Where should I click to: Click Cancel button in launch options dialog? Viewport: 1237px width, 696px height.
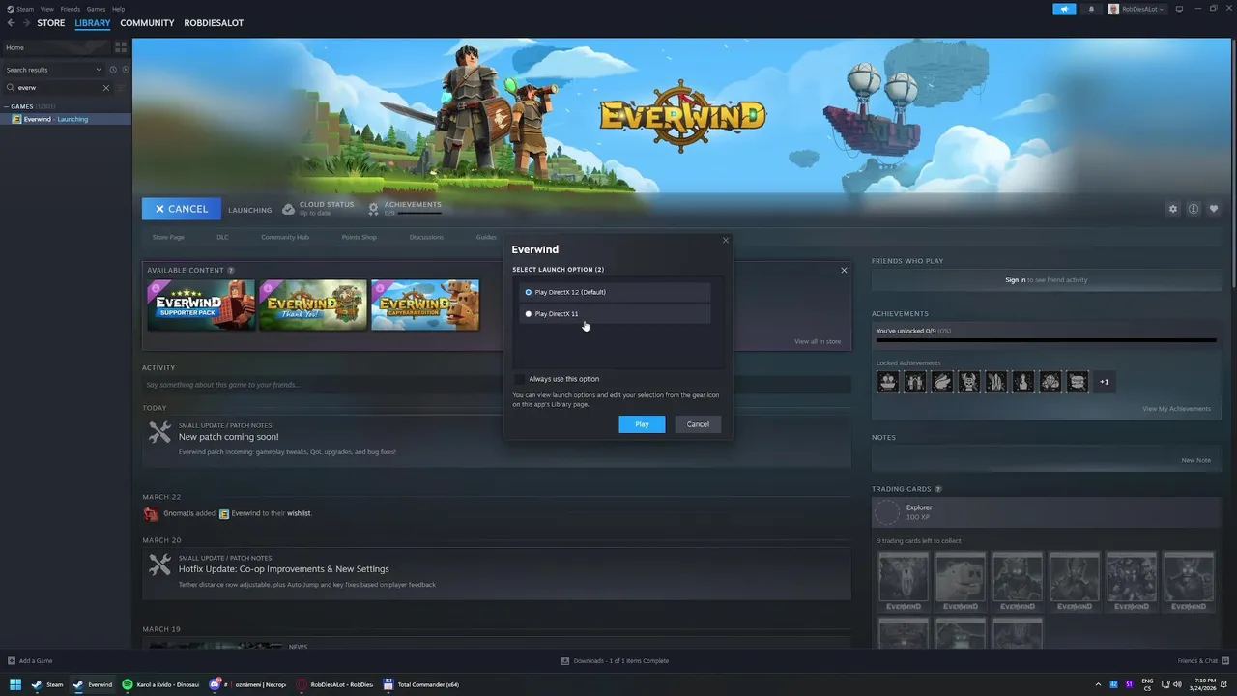coord(698,424)
